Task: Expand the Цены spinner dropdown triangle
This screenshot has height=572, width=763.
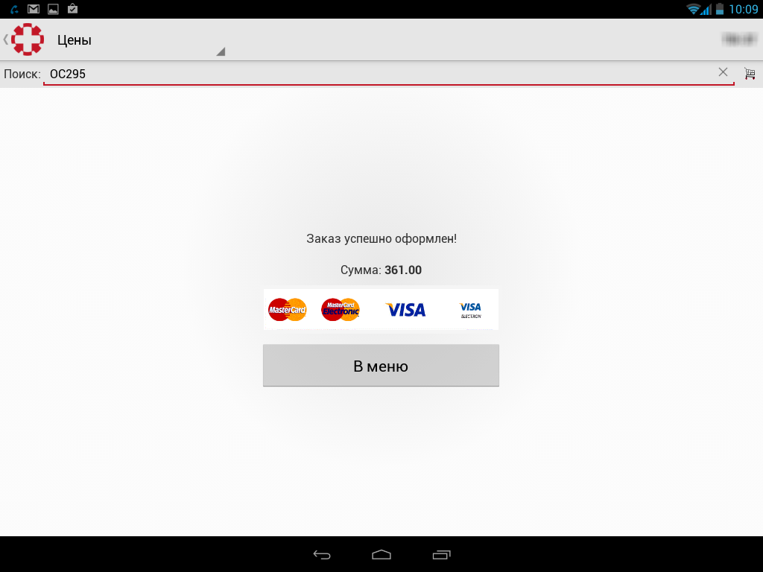Action: [x=221, y=51]
